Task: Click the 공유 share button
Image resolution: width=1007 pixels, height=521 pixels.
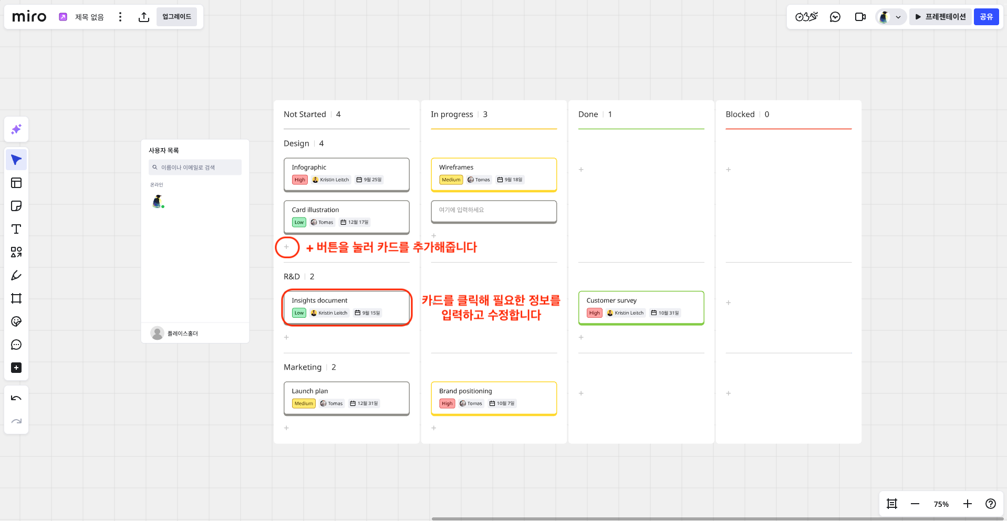Action: pyautogui.click(x=986, y=16)
